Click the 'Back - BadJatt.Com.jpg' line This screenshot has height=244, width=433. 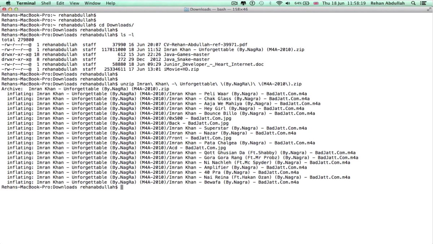coord(118,123)
